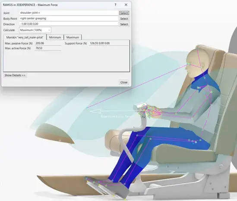Select the Manikin very_tall_male-pilot tab
This screenshot has width=237, height=201.
[x=25, y=37]
